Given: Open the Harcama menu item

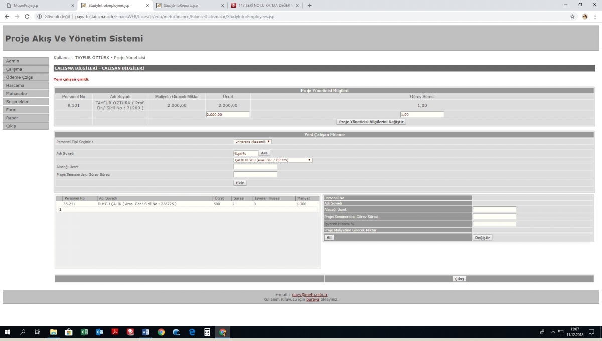Looking at the screenshot, I should 15,85.
